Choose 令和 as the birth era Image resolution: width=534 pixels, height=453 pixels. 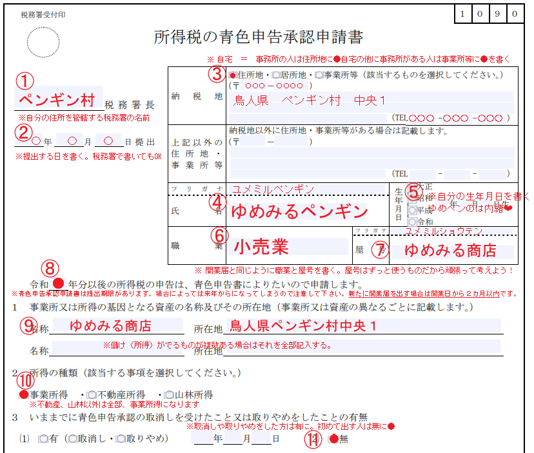[x=412, y=222]
